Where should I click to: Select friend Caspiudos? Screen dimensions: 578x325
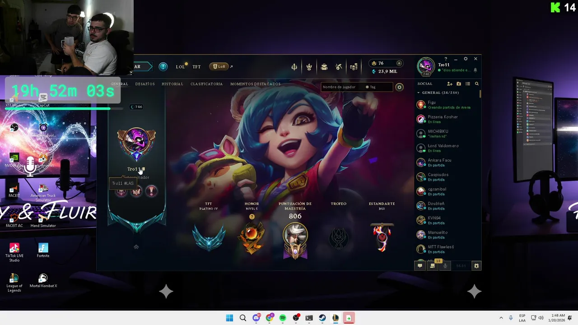(x=447, y=177)
